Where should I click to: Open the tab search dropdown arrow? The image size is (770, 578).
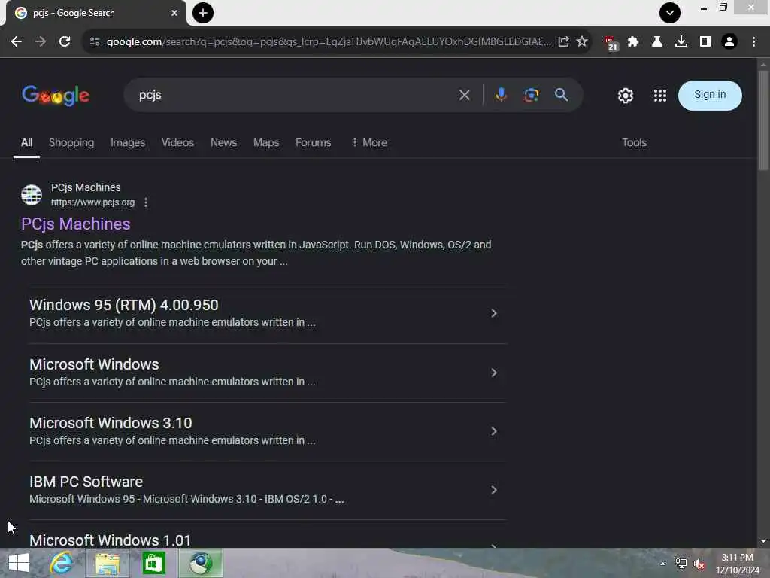[x=670, y=13]
